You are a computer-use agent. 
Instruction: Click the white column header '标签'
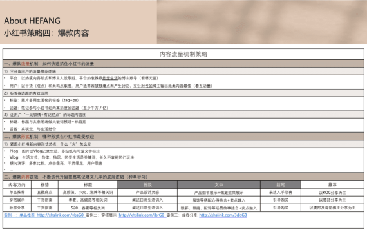[x=44, y=185]
